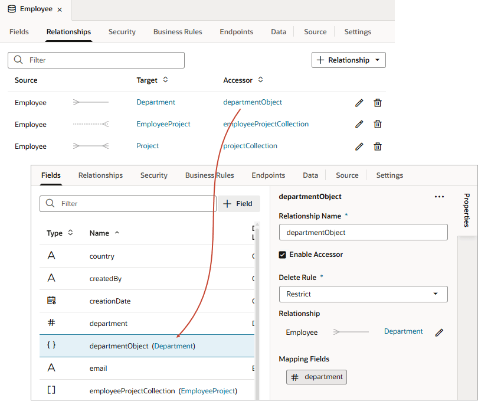Open the projectCollection accessor link
The height and width of the screenshot is (401, 478).
tap(250, 145)
